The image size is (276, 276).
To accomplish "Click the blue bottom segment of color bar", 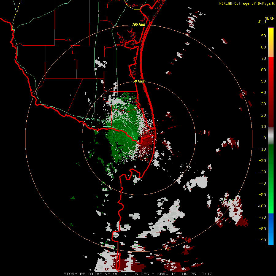I will (271, 229).
